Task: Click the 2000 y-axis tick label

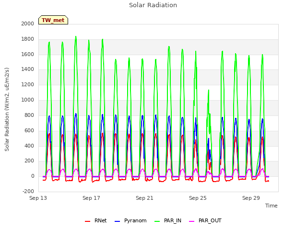Action: tap(28, 23)
